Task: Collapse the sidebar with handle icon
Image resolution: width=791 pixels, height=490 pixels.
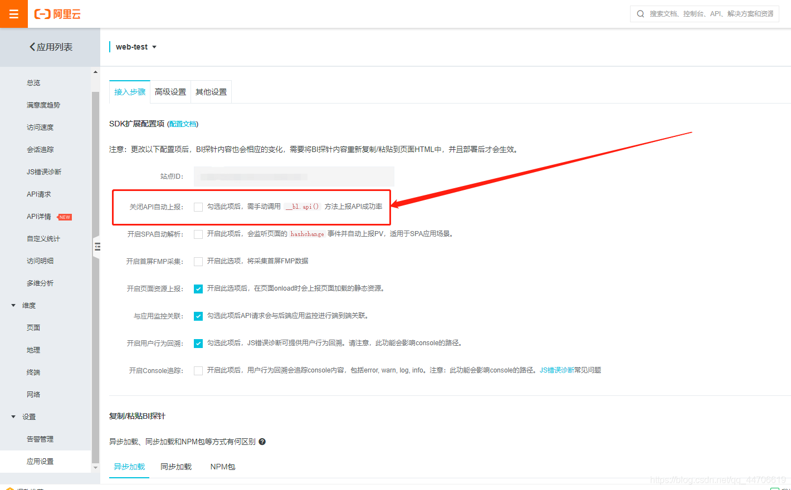Action: click(x=97, y=247)
